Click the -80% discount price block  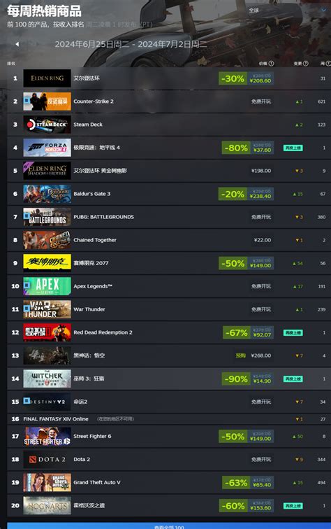[x=247, y=148]
